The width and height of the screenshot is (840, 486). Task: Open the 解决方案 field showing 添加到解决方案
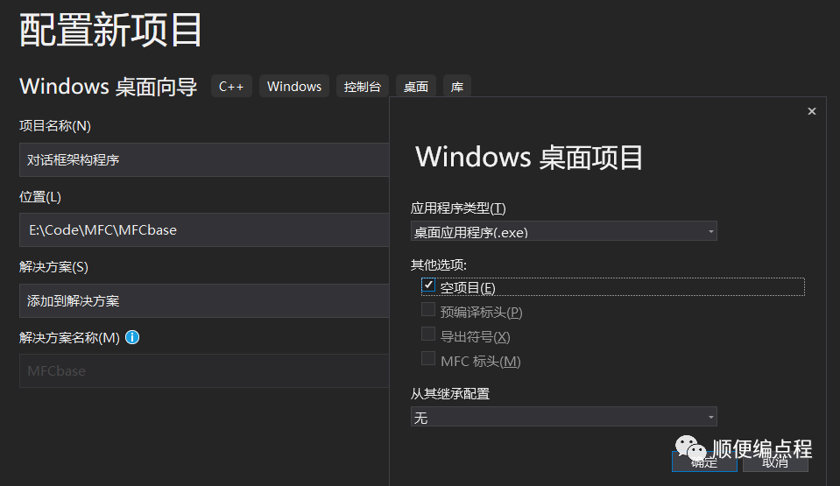point(204,300)
